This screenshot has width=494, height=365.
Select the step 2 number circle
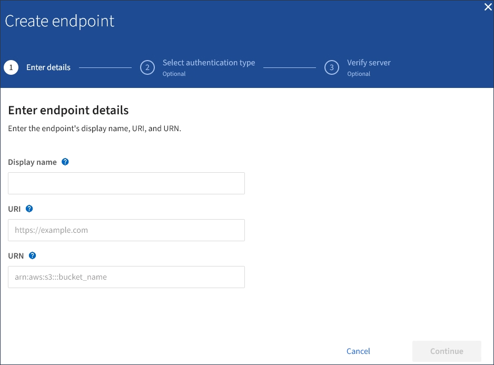147,67
